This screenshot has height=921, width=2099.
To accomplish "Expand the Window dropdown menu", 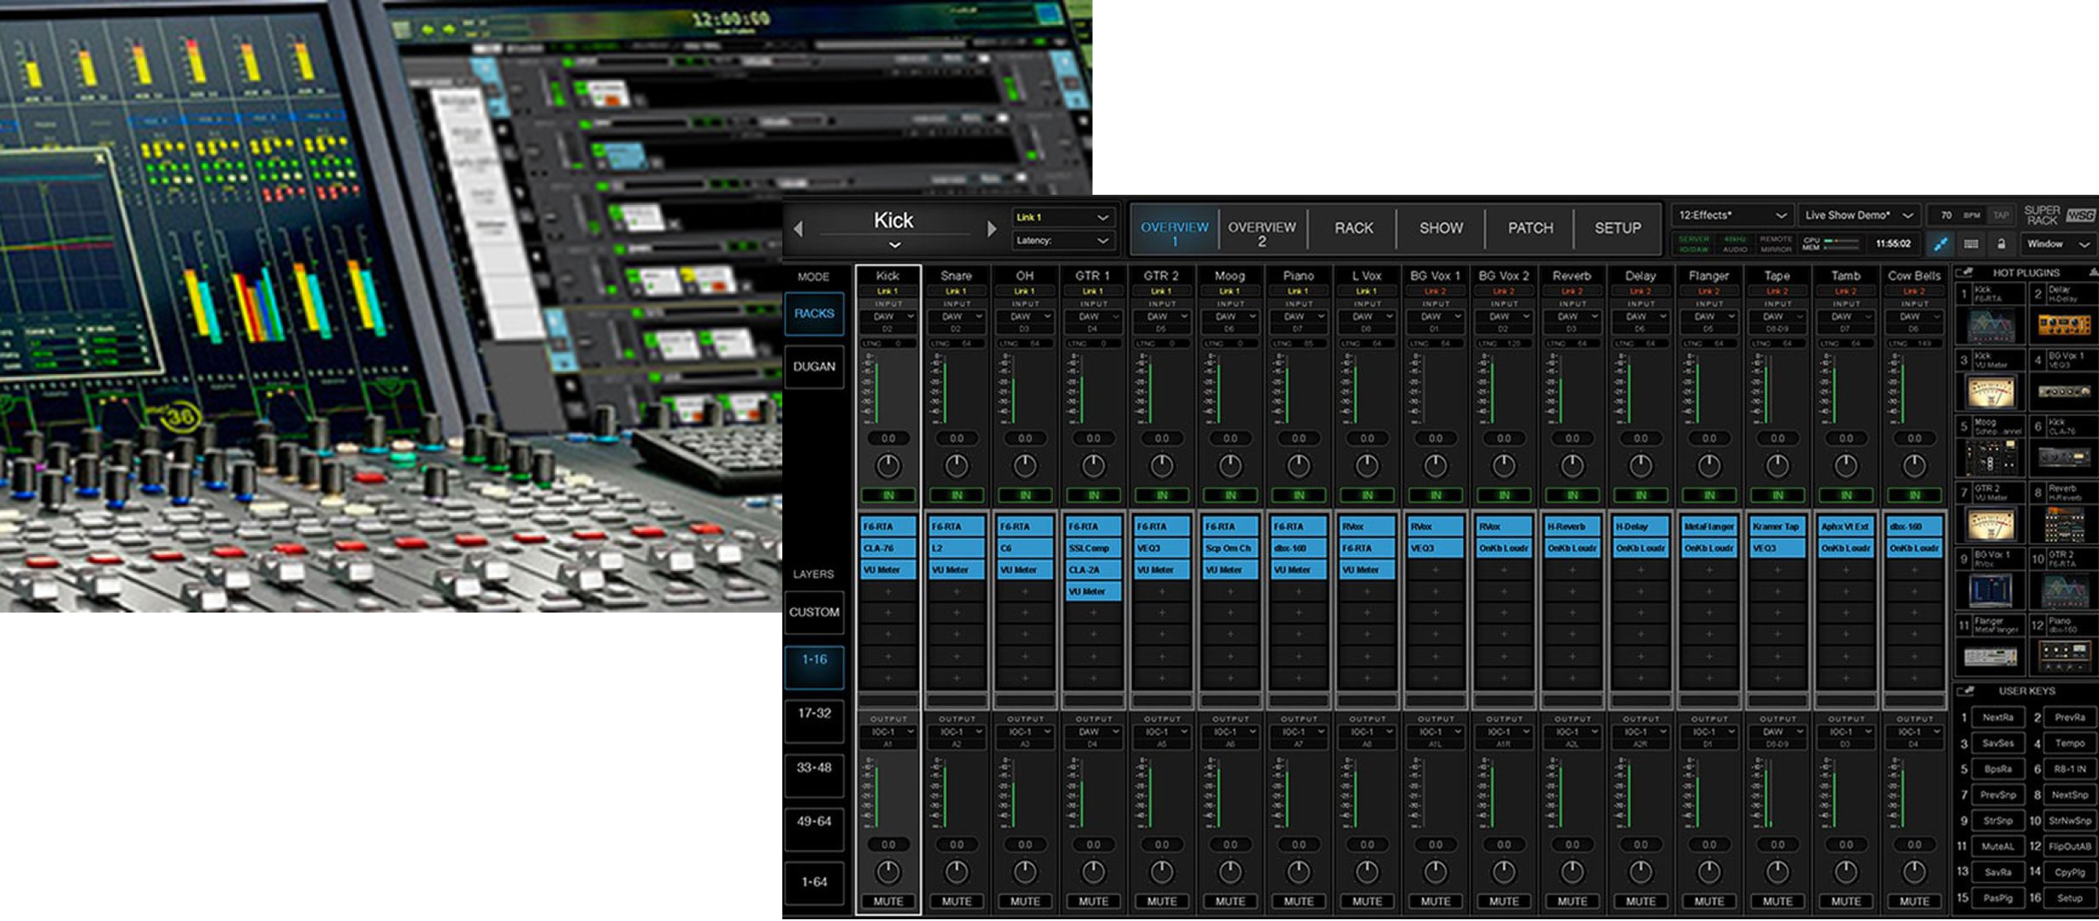I will coord(2058,244).
